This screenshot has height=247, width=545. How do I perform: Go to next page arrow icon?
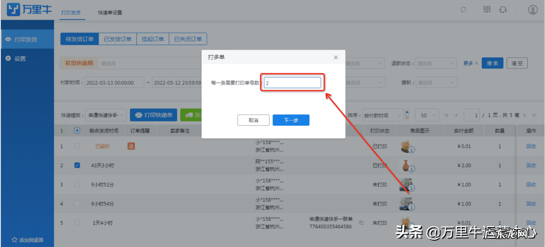(x=525, y=115)
